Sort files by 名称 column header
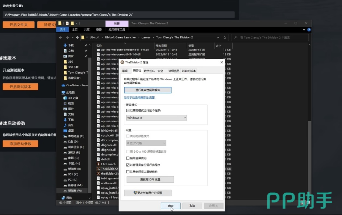The image size is (342, 215). 99,46
